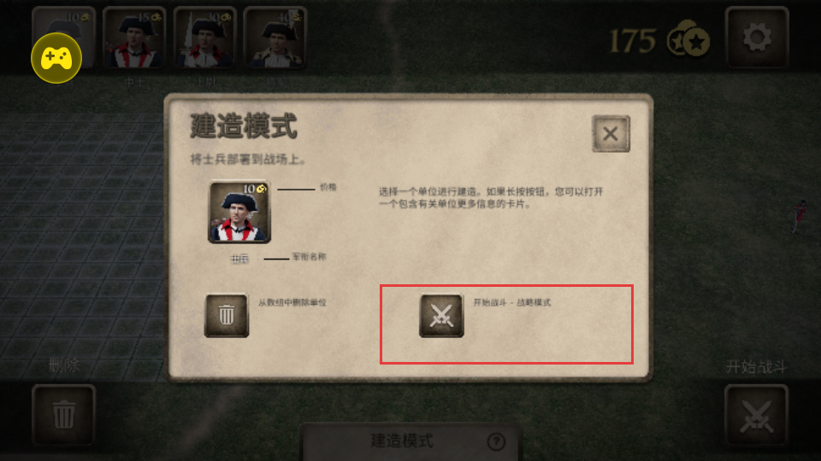Open help via the question mark icon
Screen dimensions: 821x461
[496, 441]
